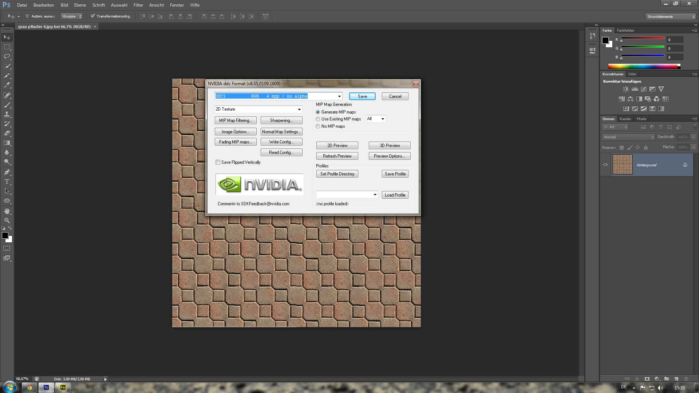The width and height of the screenshot is (699, 393).
Task: Select the Clone Stamp tool
Action: tap(7, 114)
